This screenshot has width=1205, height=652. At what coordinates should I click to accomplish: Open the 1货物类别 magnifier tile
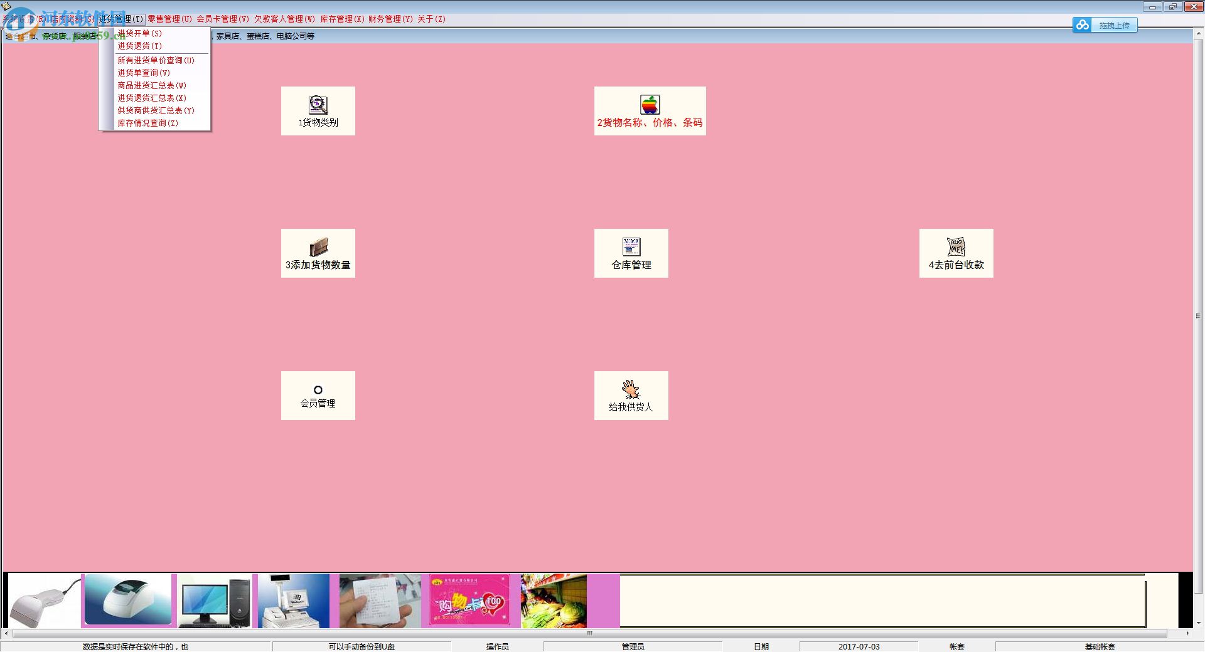click(318, 111)
